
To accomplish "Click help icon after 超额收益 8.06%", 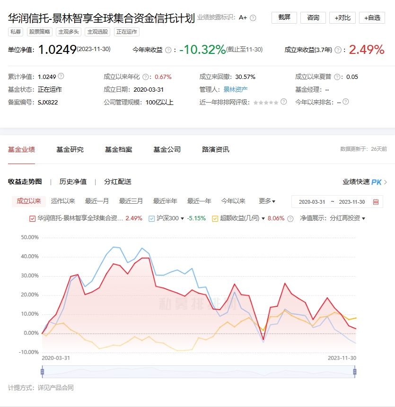I will (x=290, y=218).
